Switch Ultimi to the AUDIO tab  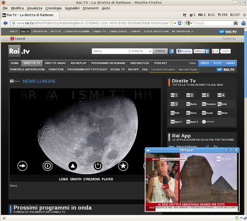pos(231,63)
